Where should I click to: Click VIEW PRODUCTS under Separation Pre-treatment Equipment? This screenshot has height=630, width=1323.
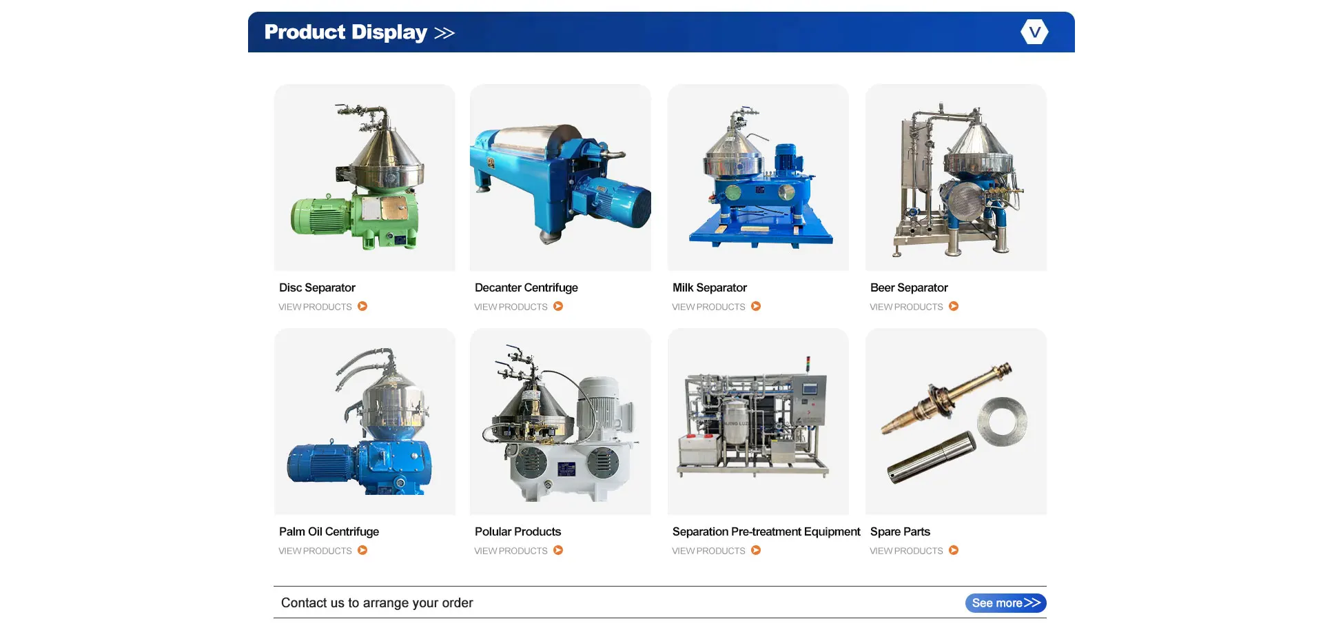coord(708,551)
